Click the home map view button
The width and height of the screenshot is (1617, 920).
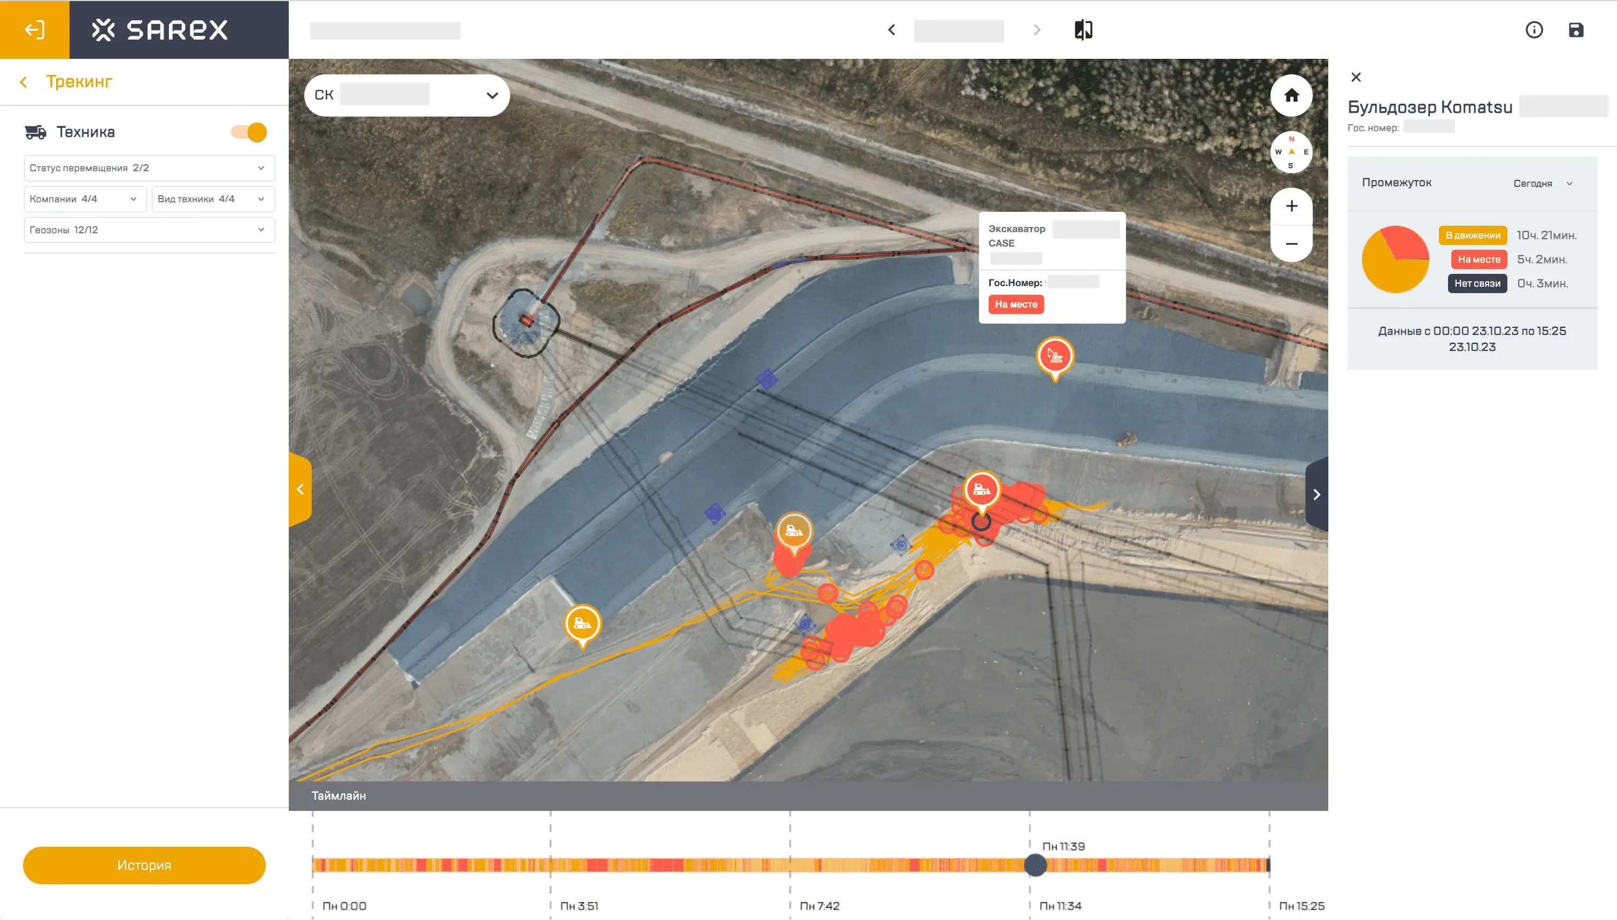pyautogui.click(x=1291, y=95)
